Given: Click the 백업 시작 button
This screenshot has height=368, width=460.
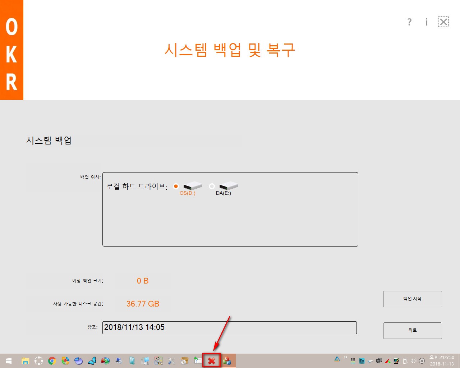Looking at the screenshot, I should [412, 299].
